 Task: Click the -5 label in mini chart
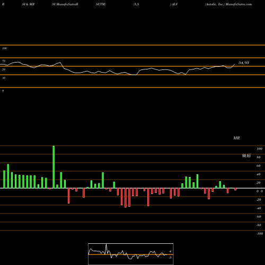pyautogui.click(x=170, y=258)
